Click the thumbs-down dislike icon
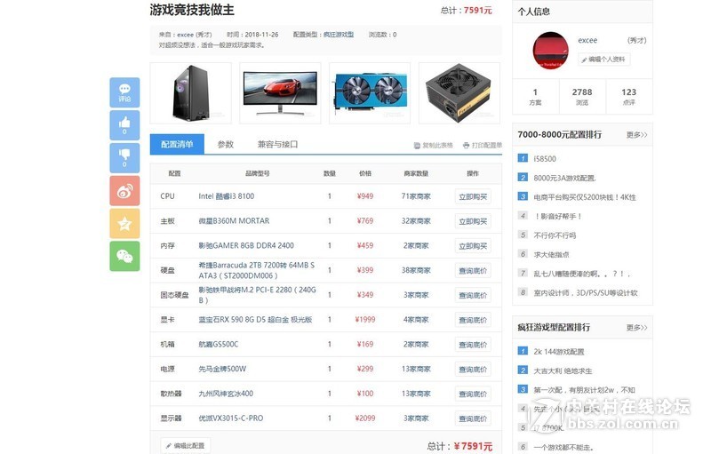Image resolution: width=711 pixels, height=454 pixels. (x=124, y=157)
